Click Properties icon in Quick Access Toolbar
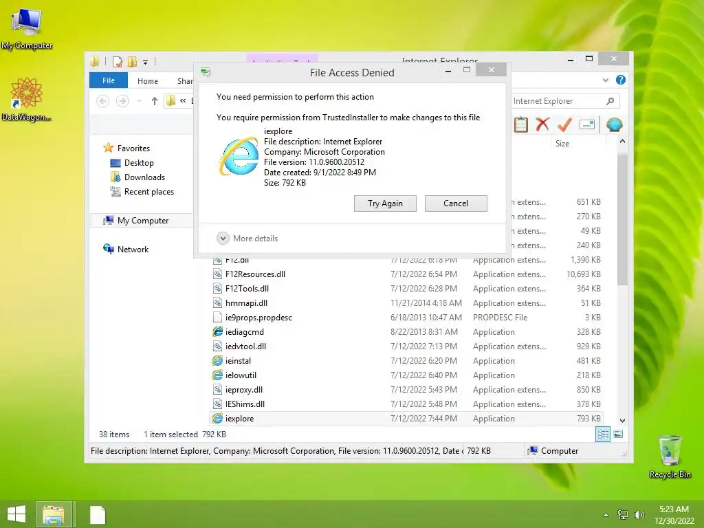Screen dimensions: 704x528 118,61
